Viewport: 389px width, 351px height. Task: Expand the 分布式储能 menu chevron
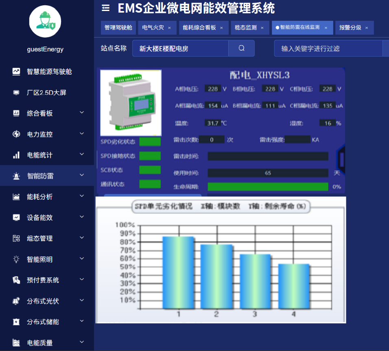click(x=82, y=321)
